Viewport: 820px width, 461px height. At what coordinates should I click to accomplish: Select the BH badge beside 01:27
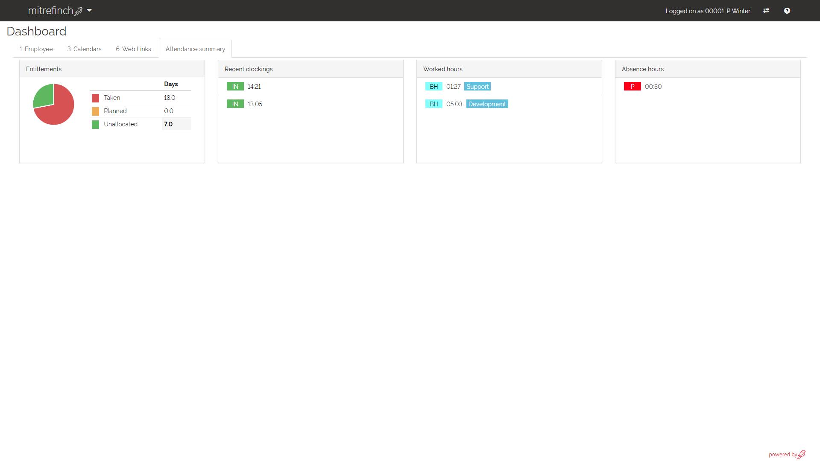tap(433, 86)
